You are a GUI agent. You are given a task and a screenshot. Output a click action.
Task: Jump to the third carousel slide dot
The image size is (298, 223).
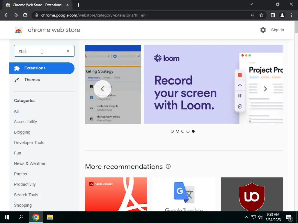click(183, 131)
